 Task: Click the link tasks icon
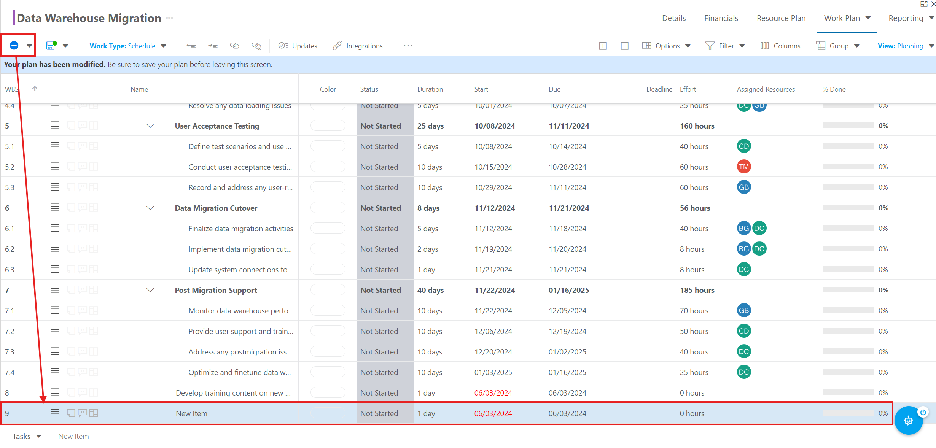234,46
